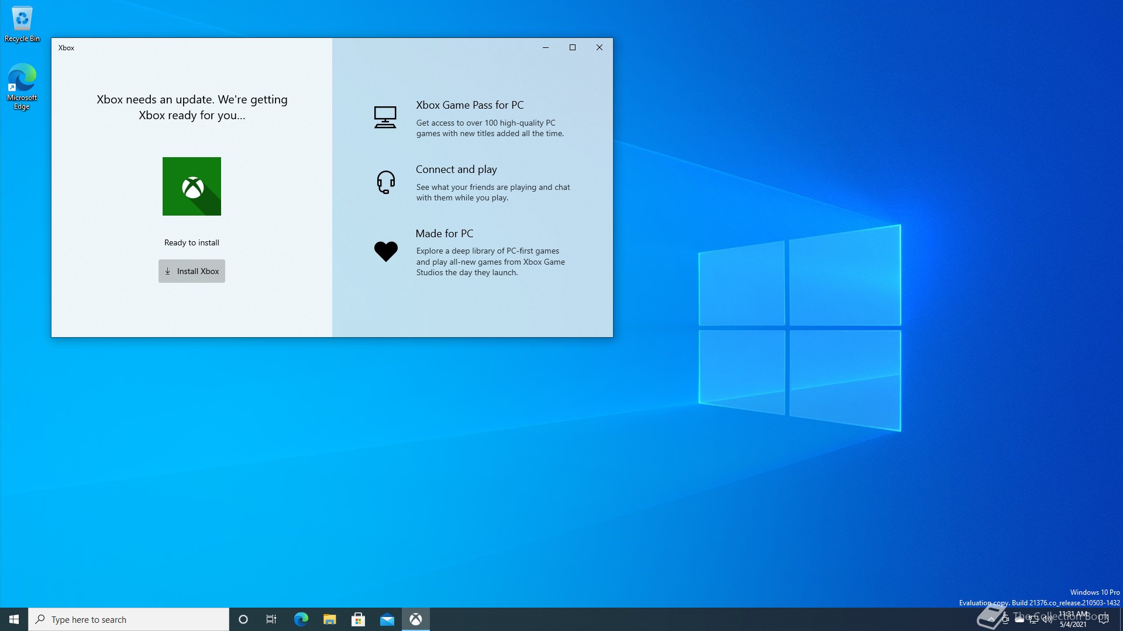The height and width of the screenshot is (631, 1123).
Task: Select the Xbox Game Pass for PC heading
Action: (x=470, y=105)
